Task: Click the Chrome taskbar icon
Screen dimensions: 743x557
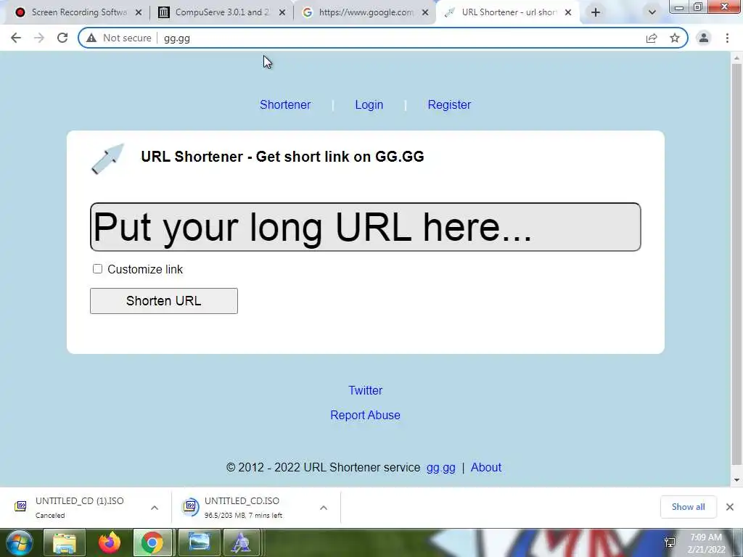Action: pyautogui.click(x=152, y=542)
